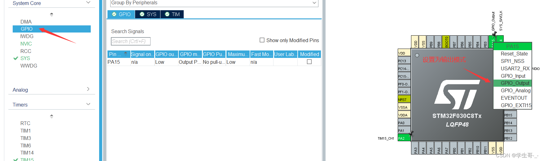Click pin PB7 on the chip
The height and width of the screenshot is (161, 543).
(454, 42)
